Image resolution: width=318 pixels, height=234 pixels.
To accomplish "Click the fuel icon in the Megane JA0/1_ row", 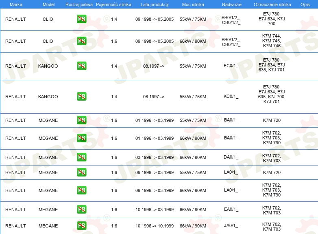I will (x=81, y=226).
